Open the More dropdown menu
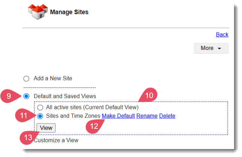Image resolution: width=242 pixels, height=157 pixels. point(211,48)
